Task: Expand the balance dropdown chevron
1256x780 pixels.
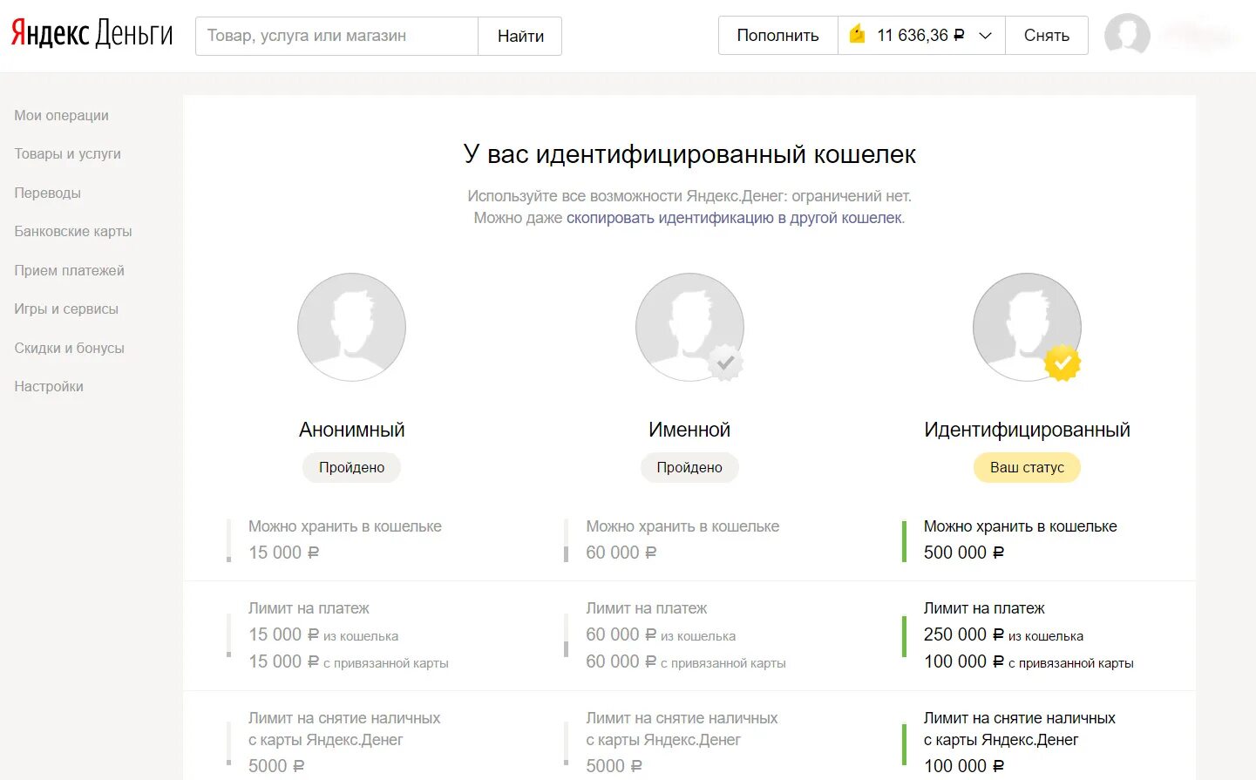Action: coord(986,36)
